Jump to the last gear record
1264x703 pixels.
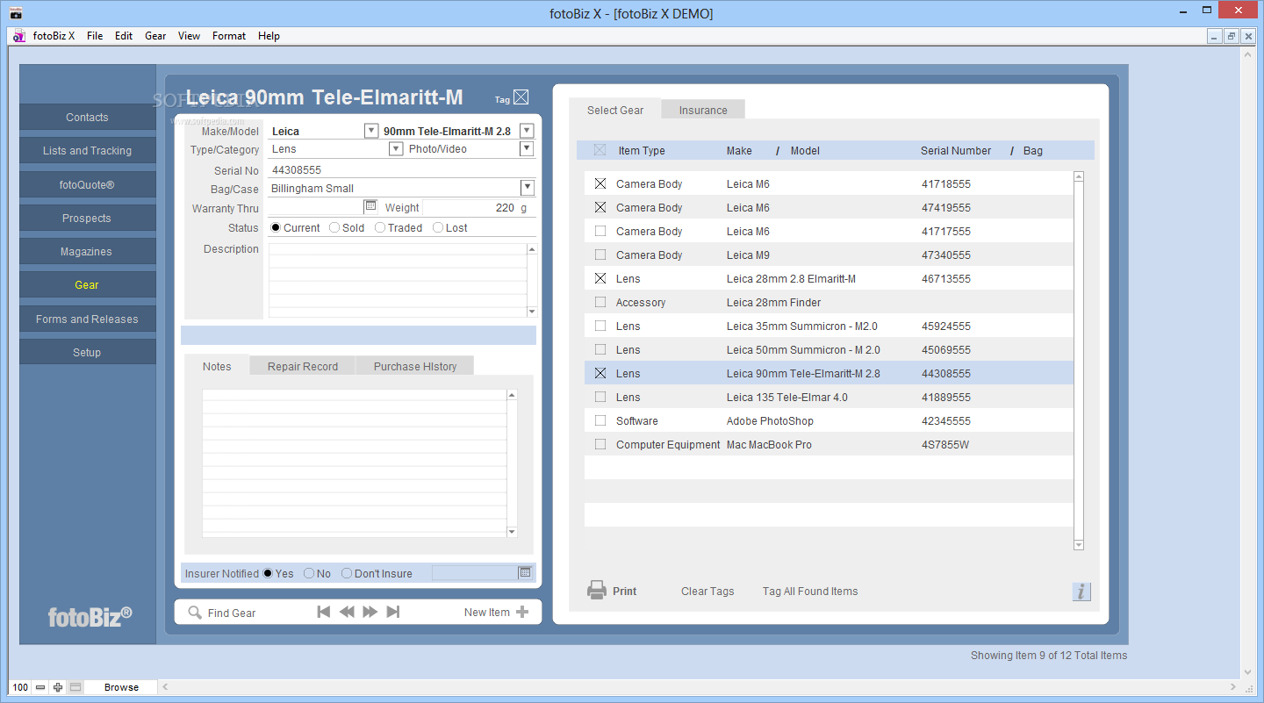[393, 612]
